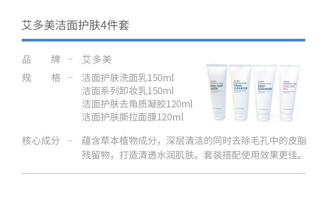Click the 规格 label
The image size is (327, 199).
coord(41,78)
